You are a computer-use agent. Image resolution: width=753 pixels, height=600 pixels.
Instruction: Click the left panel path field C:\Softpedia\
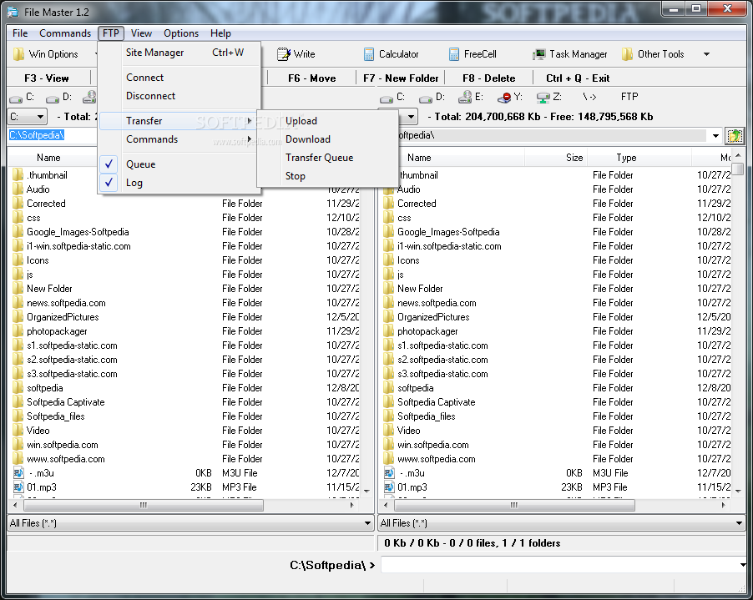click(52, 136)
